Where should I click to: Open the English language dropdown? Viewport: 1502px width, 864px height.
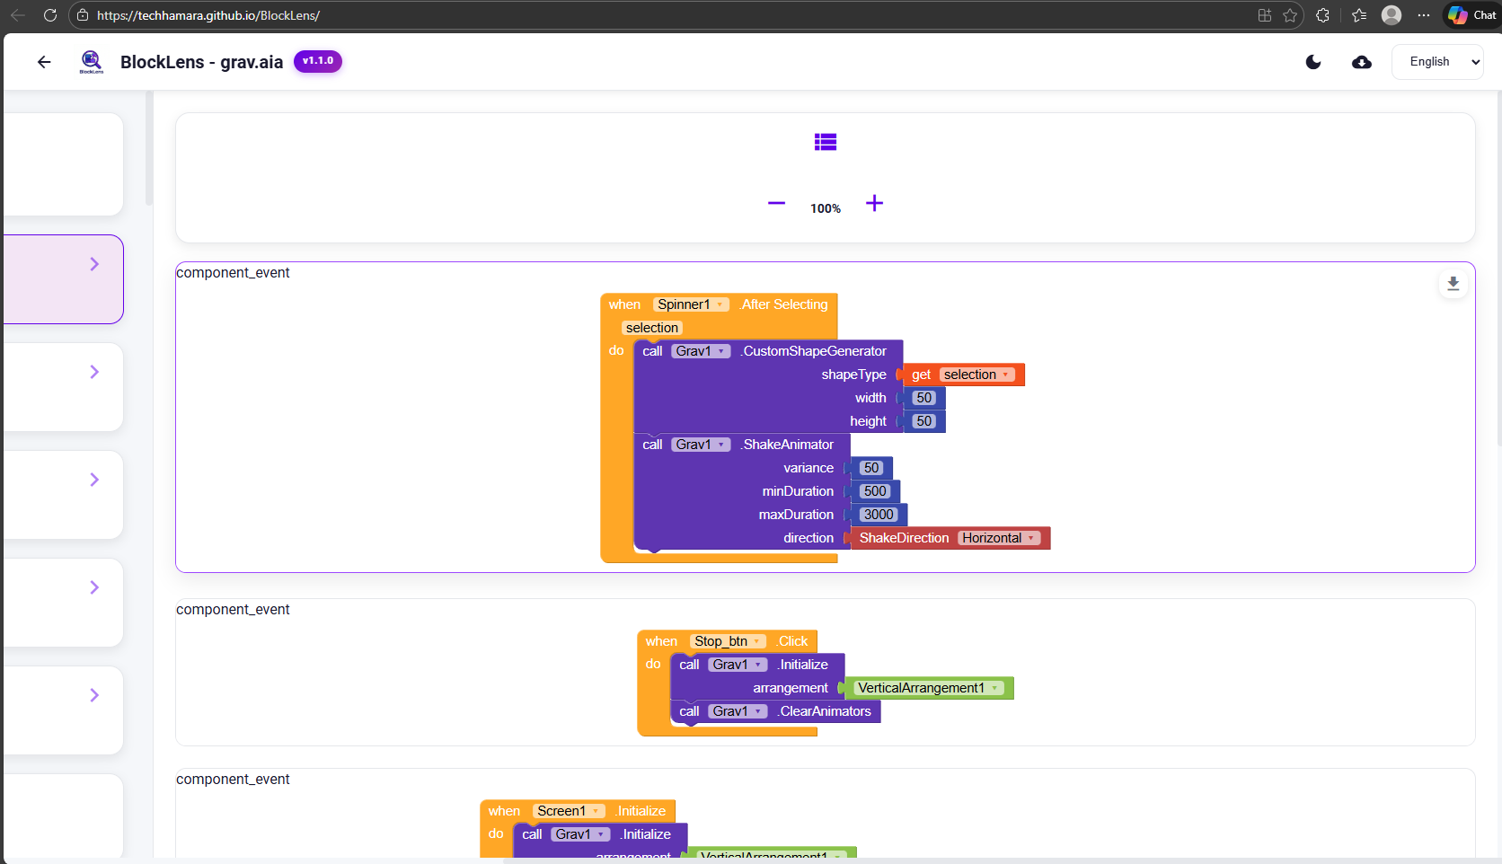pos(1436,62)
